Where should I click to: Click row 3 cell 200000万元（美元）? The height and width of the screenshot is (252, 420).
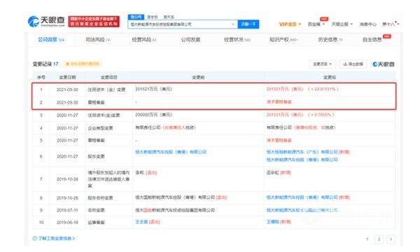pos(153,115)
